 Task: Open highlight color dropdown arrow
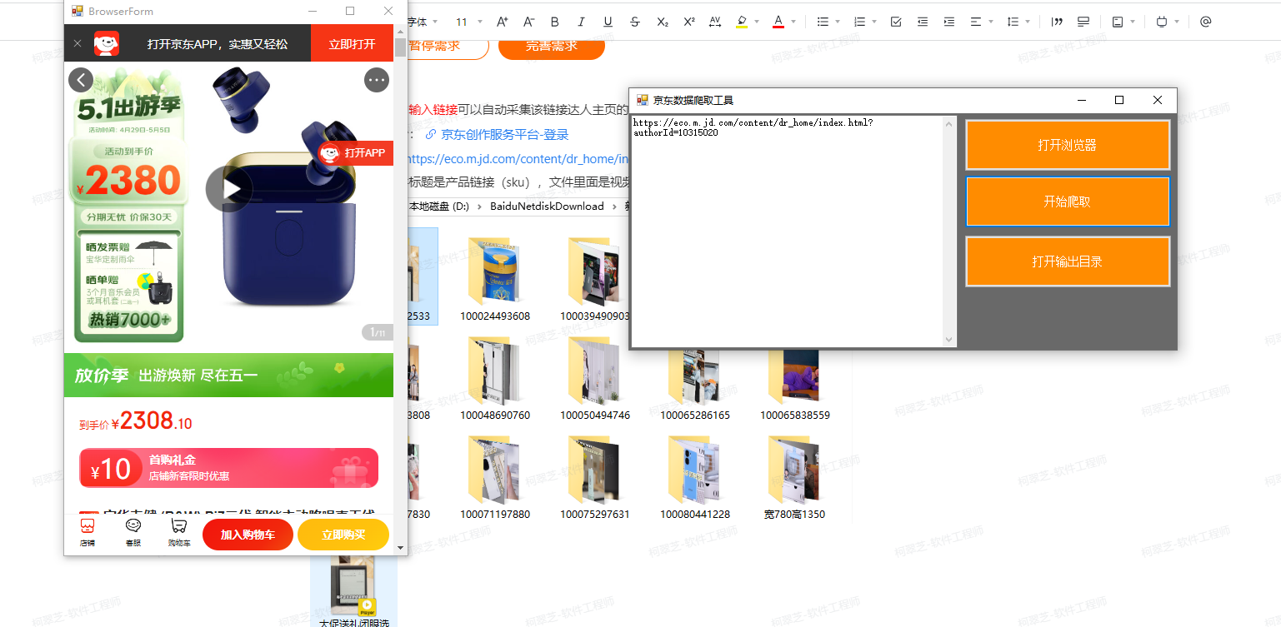[x=757, y=22]
